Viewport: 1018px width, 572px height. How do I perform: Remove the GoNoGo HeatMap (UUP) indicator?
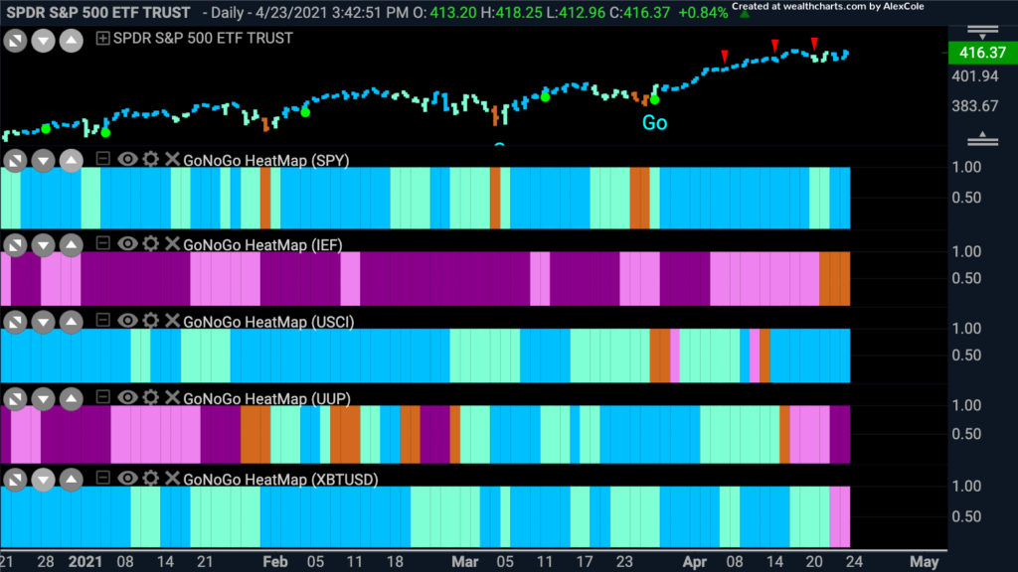click(171, 397)
